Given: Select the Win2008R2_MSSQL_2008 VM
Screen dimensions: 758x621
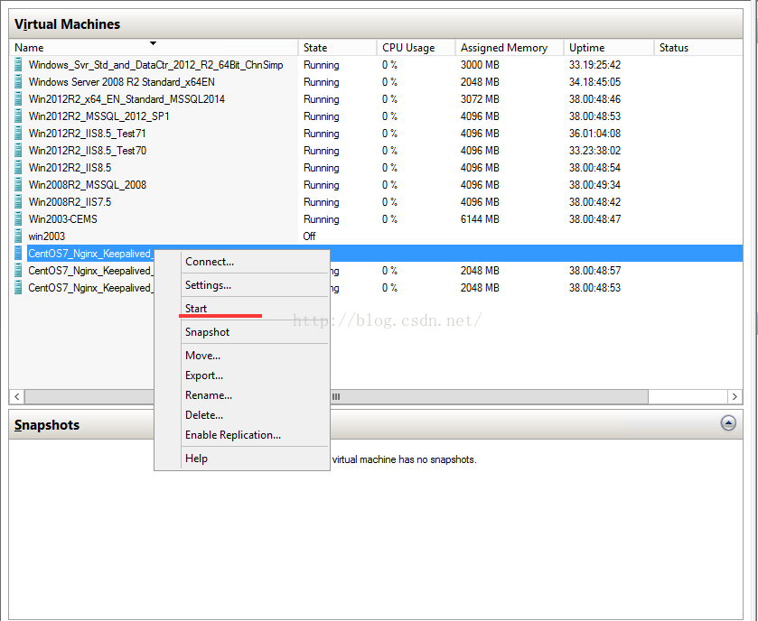Looking at the screenshot, I should pyautogui.click(x=87, y=184).
